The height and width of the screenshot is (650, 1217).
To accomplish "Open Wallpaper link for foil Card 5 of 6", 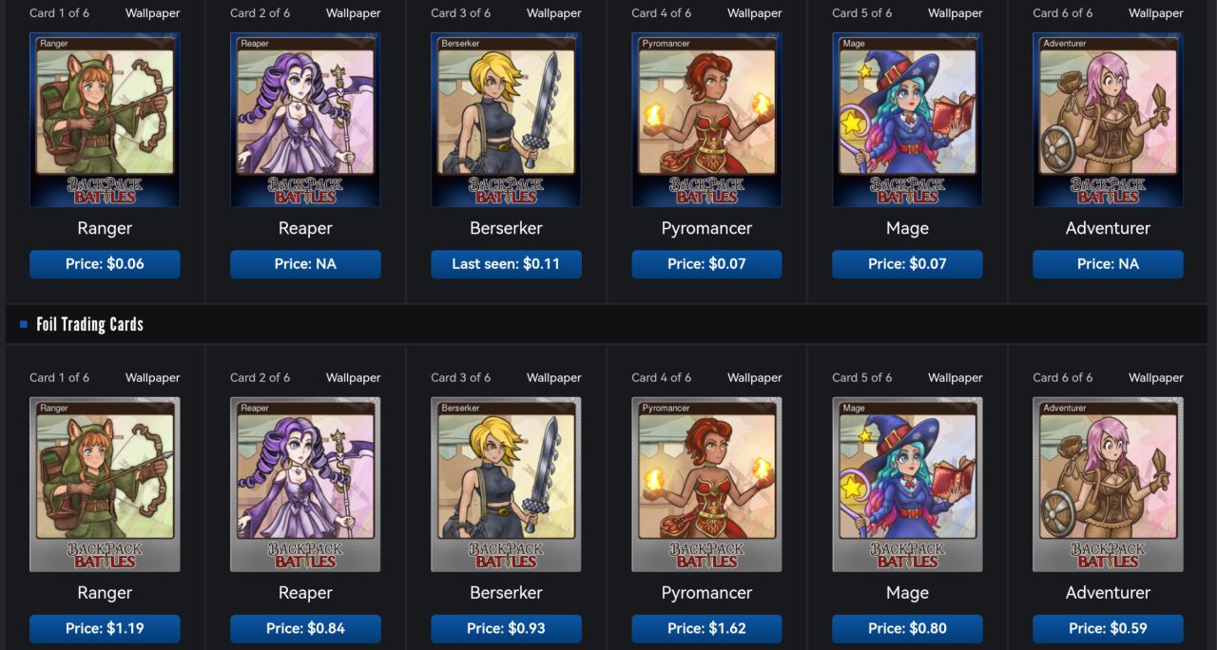I will [956, 377].
